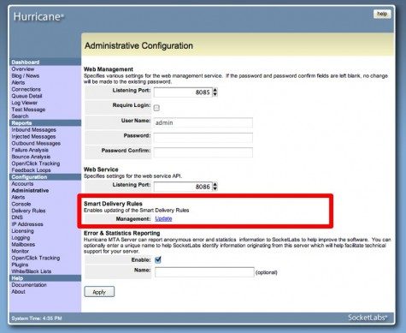Open Accounts configuration
Viewport: 406px width, 333px height.
coord(22,184)
